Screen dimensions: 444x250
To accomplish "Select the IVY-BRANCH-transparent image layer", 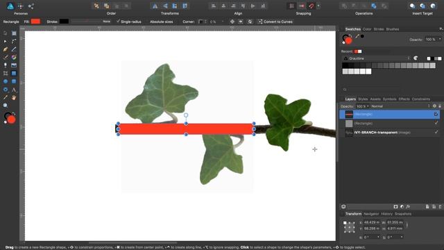I will coord(390,133).
